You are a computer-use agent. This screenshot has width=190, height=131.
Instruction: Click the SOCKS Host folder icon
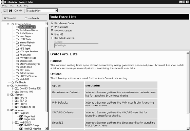(x=17, y=67)
